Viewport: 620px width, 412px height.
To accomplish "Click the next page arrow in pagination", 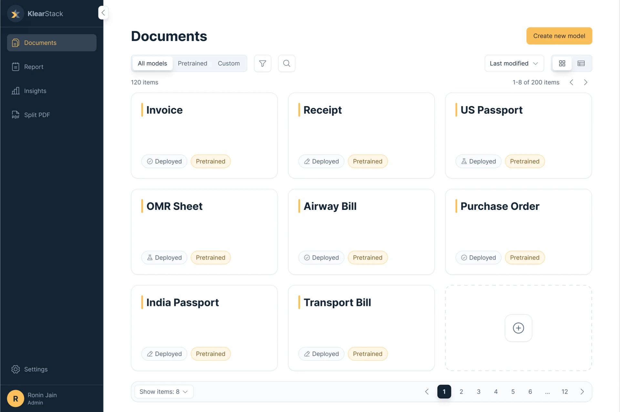I will (582, 391).
